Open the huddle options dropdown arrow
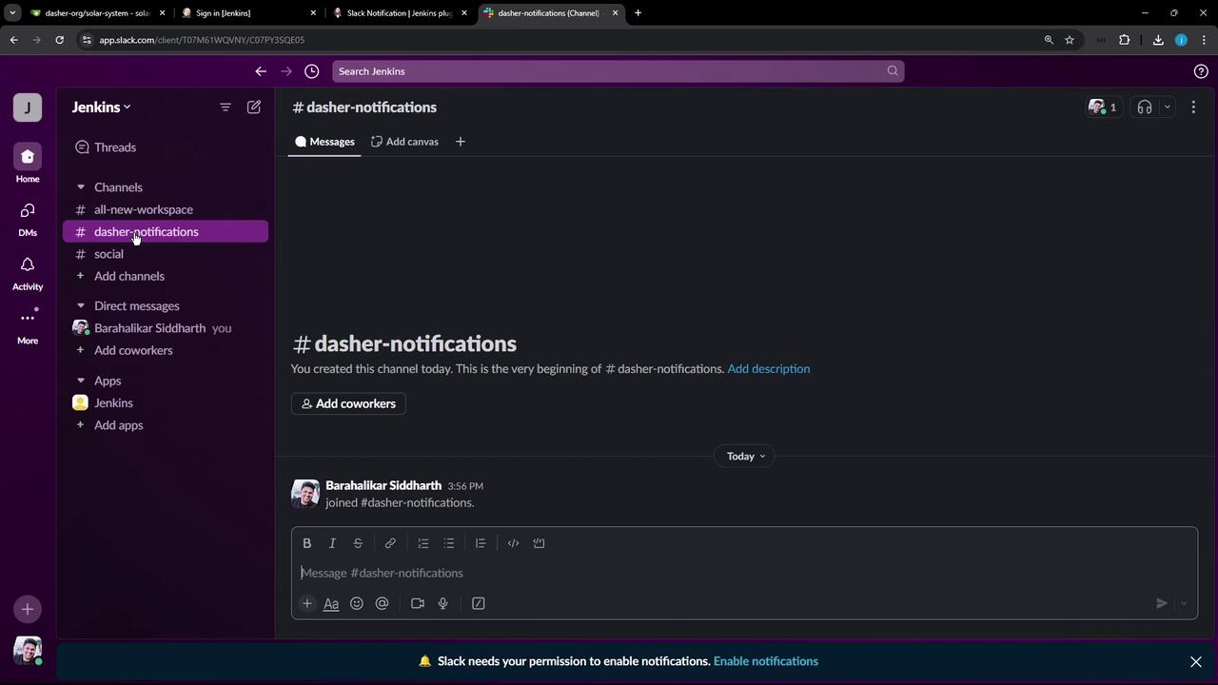This screenshot has width=1218, height=685. [x=1168, y=108]
